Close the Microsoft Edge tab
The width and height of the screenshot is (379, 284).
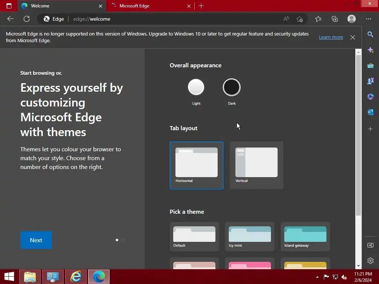coord(189,6)
